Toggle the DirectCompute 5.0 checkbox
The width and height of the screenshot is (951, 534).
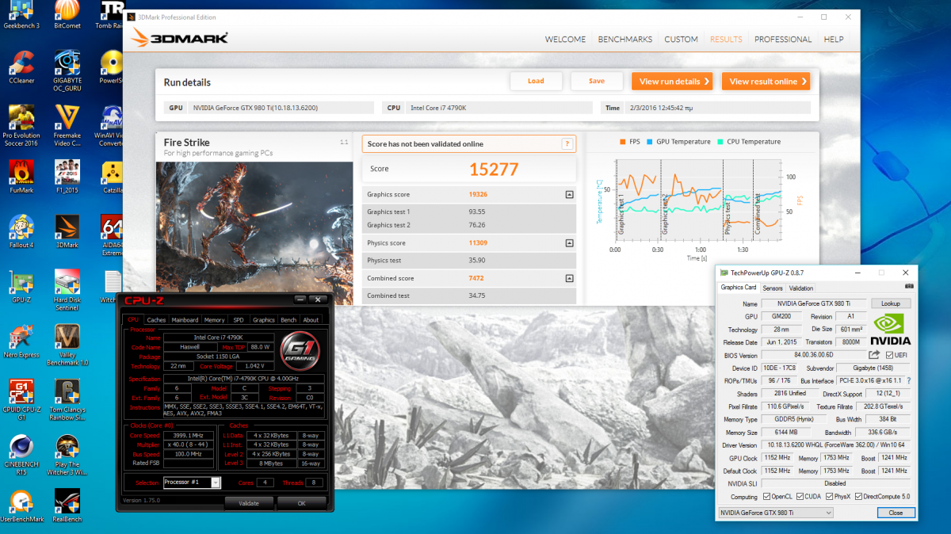[x=860, y=497]
